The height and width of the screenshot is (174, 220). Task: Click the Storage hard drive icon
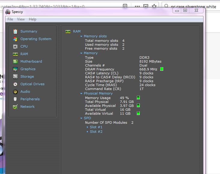point(15,76)
